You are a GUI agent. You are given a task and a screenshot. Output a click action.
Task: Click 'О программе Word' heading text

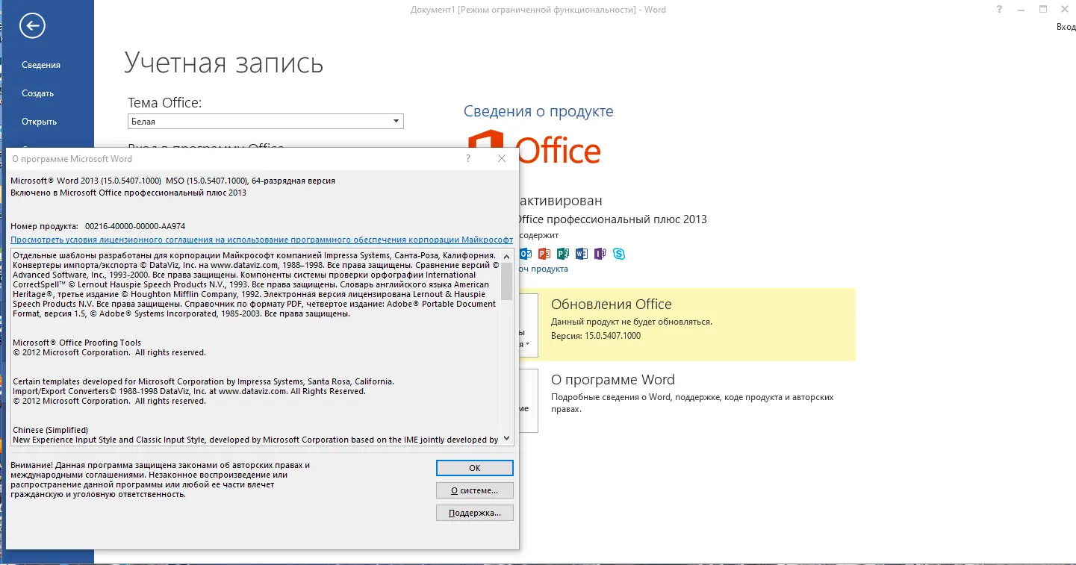click(x=612, y=379)
